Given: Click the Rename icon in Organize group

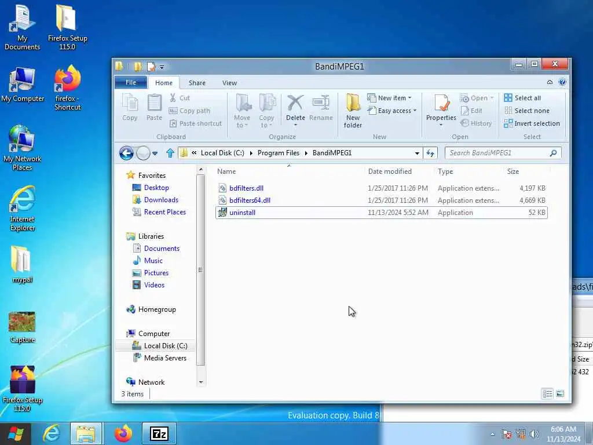Looking at the screenshot, I should [x=321, y=108].
